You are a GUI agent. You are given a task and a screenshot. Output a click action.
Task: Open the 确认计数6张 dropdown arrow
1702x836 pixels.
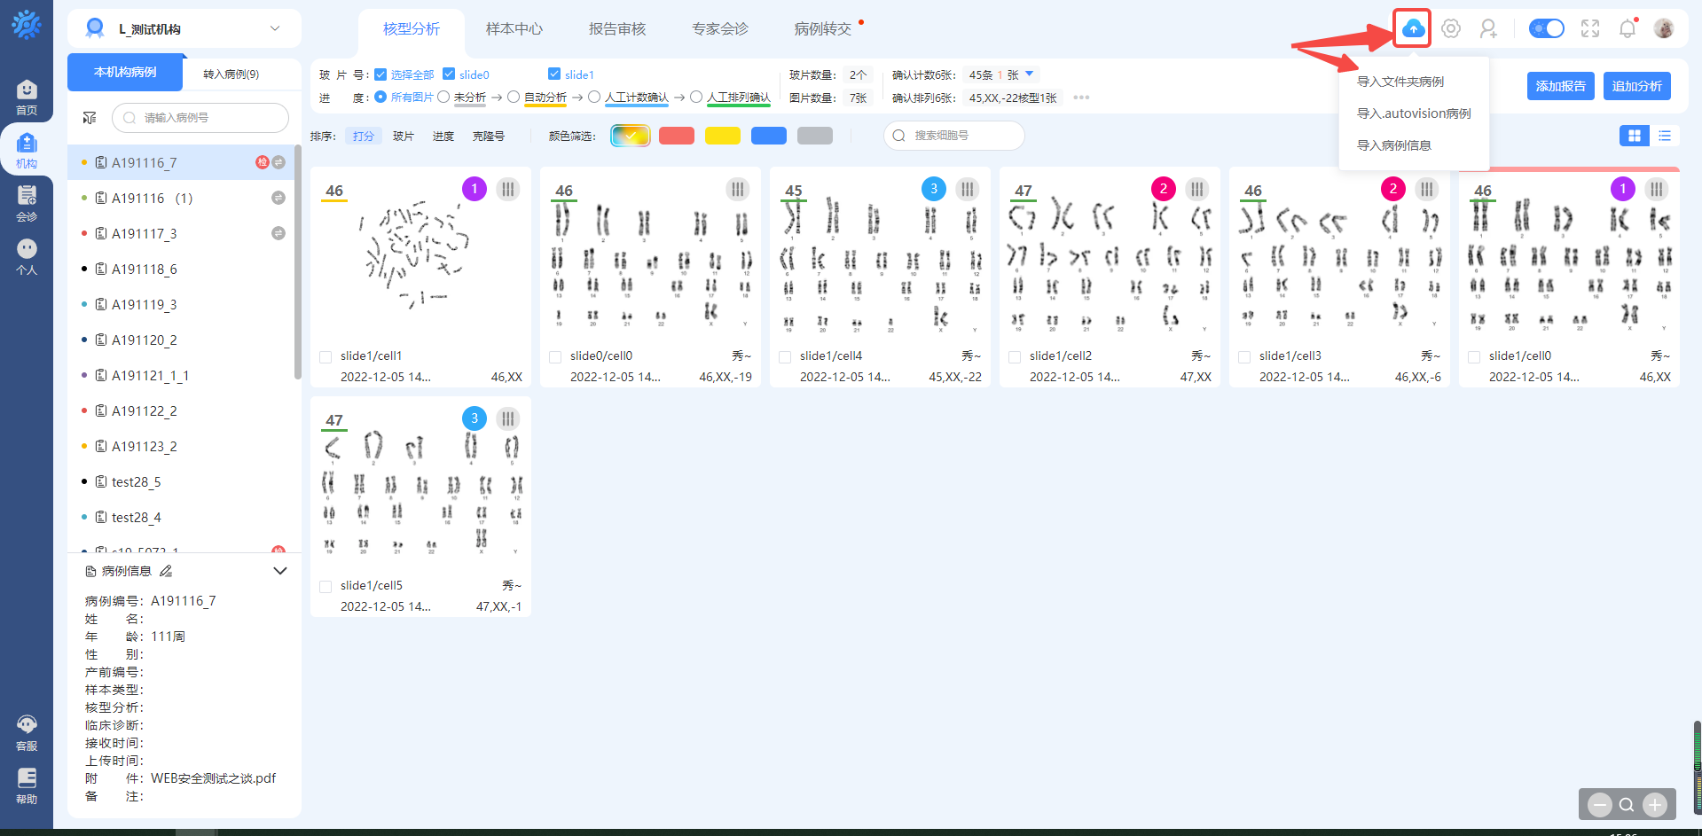[1030, 74]
